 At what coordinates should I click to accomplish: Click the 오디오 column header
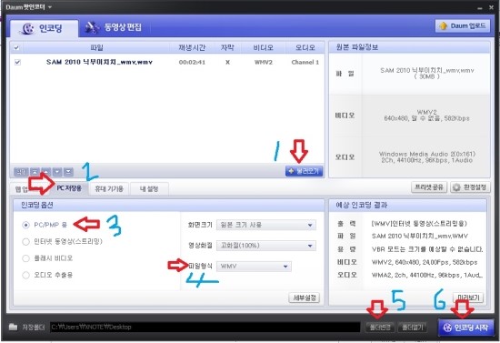[x=305, y=48]
